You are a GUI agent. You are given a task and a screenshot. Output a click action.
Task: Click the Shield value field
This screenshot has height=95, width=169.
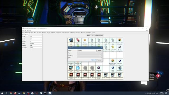pyautogui.click(x=36, y=39)
